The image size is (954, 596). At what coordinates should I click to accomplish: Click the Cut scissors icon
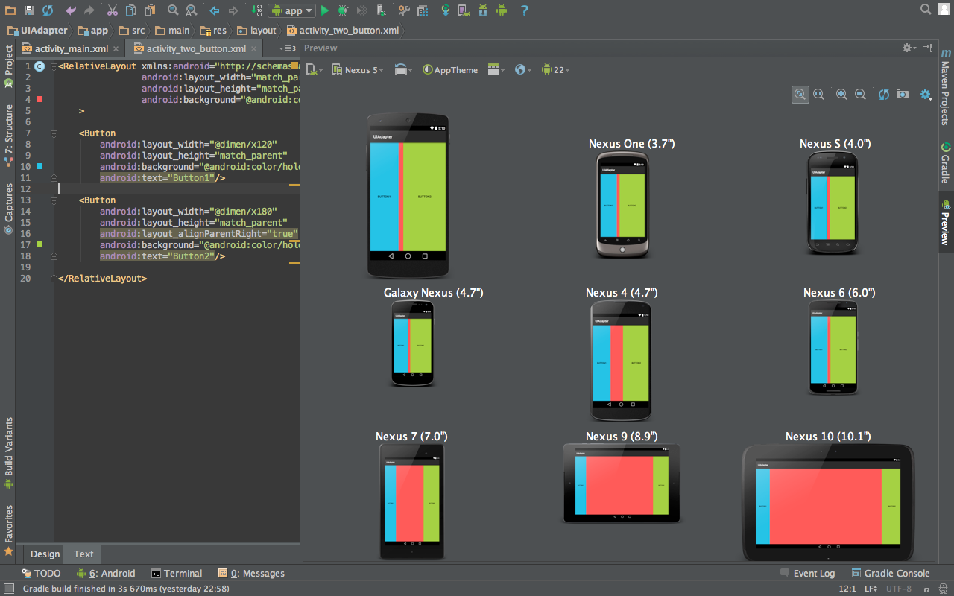(x=112, y=10)
